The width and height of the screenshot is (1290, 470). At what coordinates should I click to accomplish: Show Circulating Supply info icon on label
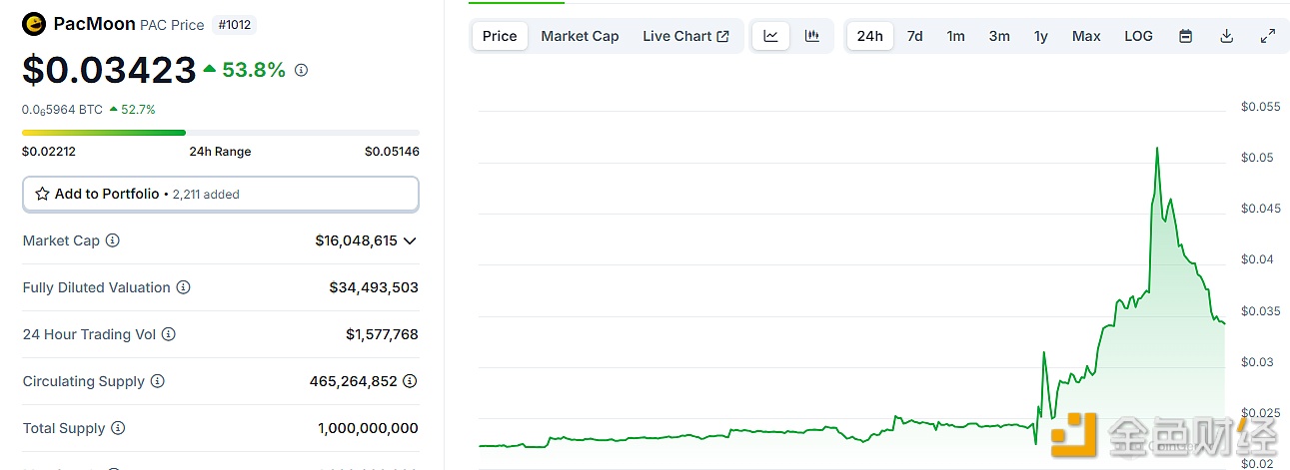click(x=158, y=381)
